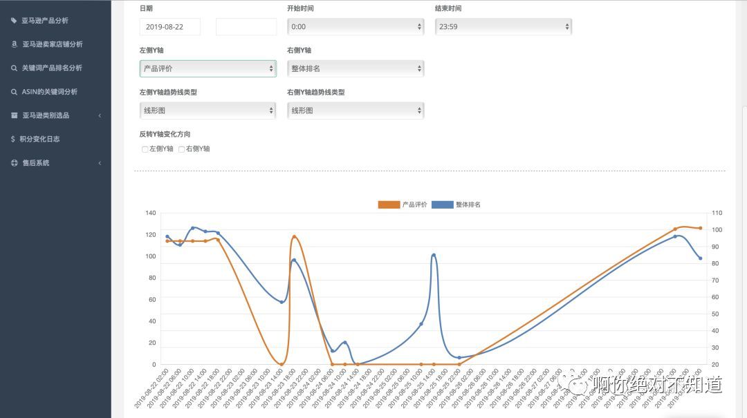Viewport: 747px width, 418px height.
Task: Click the archive box icon beside 亚马逊类别选品
Action: coord(14,115)
